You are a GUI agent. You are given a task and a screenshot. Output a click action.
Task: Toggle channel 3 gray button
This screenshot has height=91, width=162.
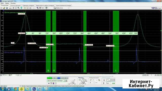coord(53,78)
